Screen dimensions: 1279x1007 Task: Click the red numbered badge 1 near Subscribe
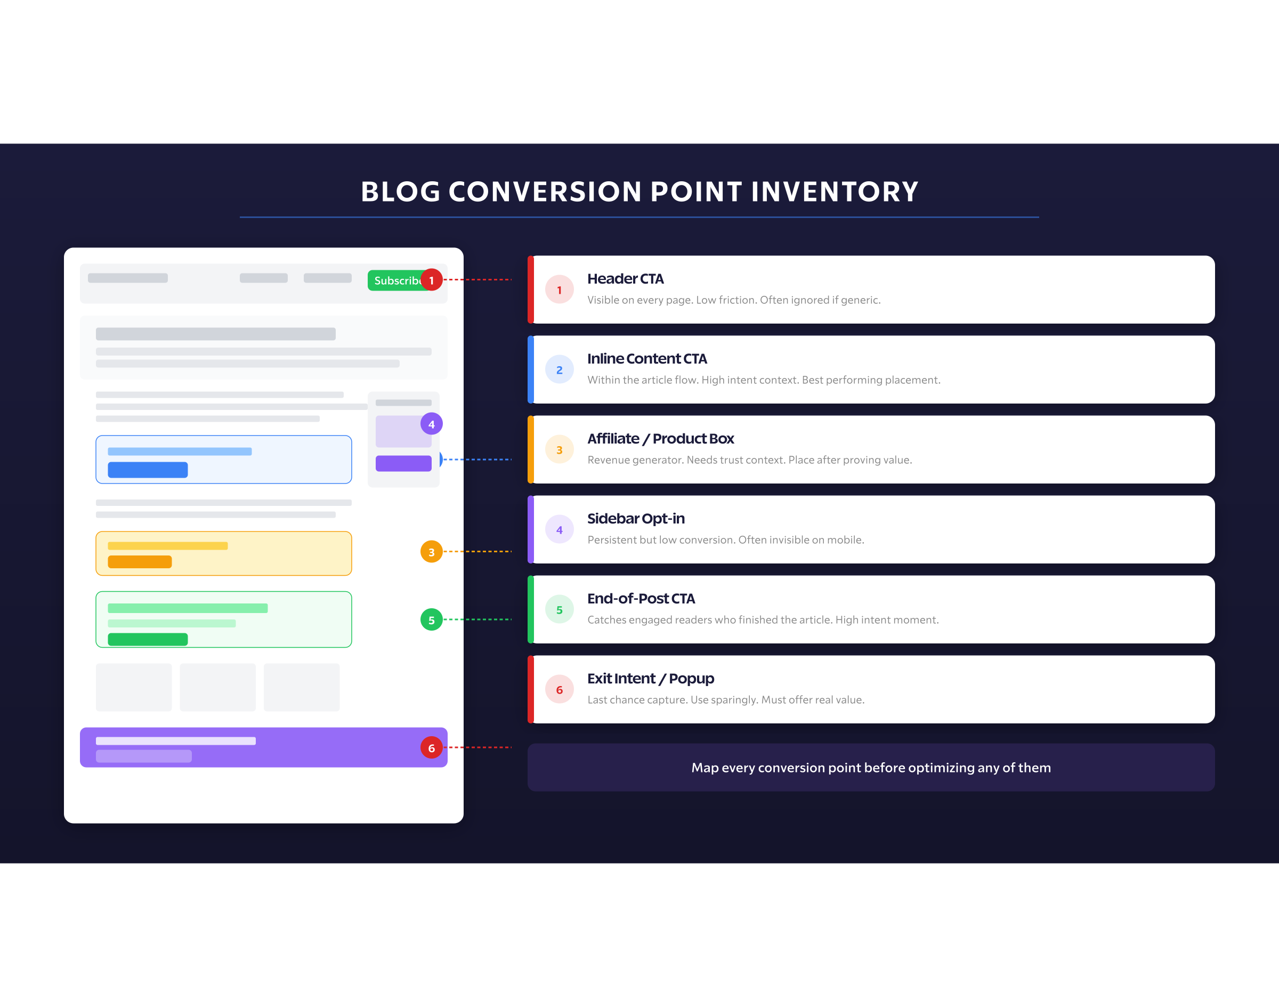click(x=432, y=280)
